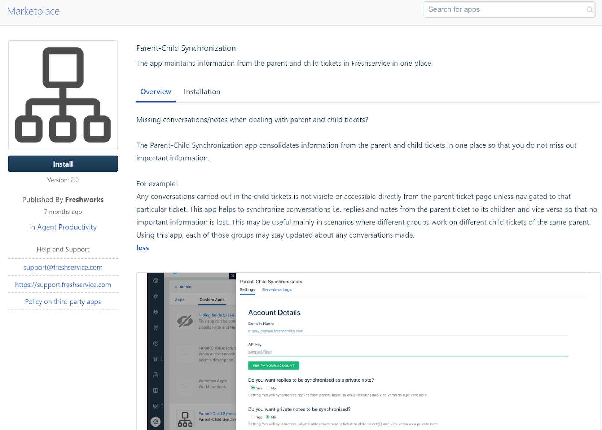602x430 pixels.
Task: Switch to the Installation tab
Action: coord(202,92)
